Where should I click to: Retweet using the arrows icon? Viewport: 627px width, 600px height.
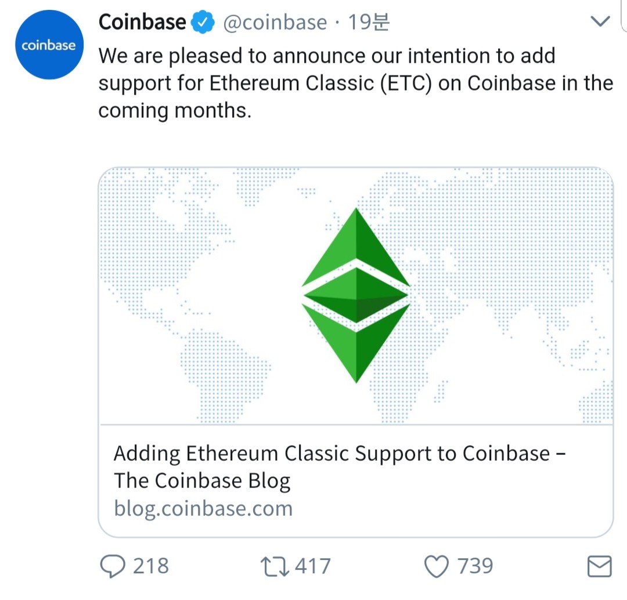276,566
